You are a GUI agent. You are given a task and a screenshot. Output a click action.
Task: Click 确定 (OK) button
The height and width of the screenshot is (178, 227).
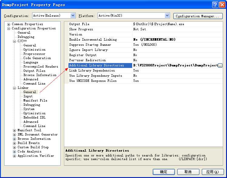coord(164,172)
